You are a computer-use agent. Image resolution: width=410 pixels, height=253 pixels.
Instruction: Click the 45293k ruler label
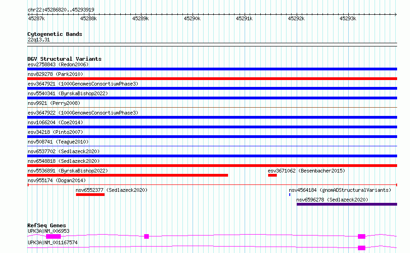348,18
